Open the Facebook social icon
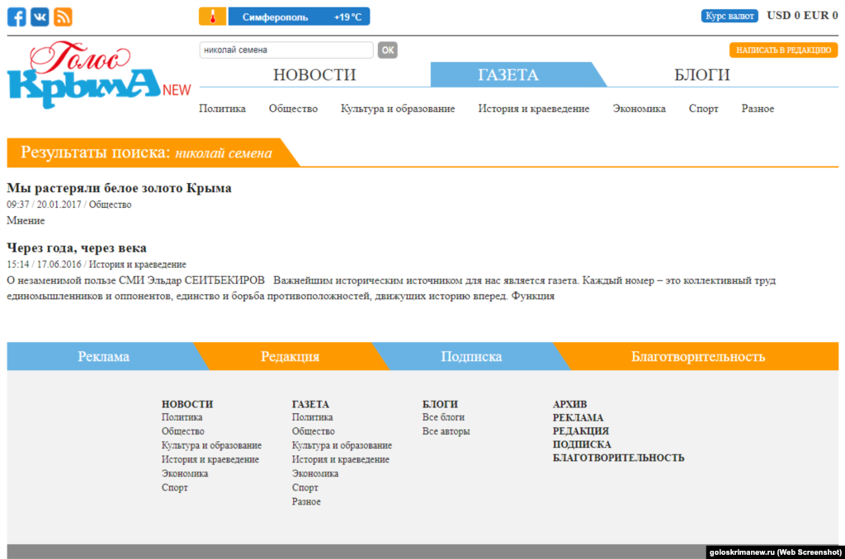The image size is (845, 559). (x=17, y=16)
